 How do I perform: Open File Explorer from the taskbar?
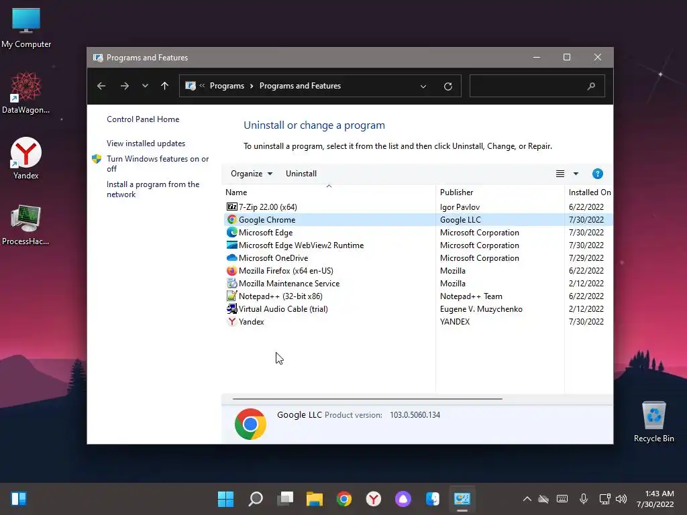[315, 498]
